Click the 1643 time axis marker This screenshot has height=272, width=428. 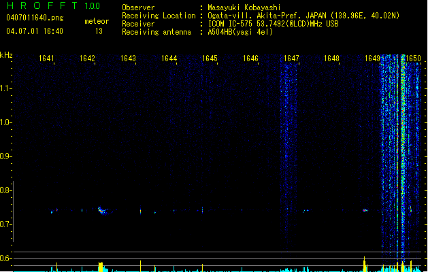point(128,58)
